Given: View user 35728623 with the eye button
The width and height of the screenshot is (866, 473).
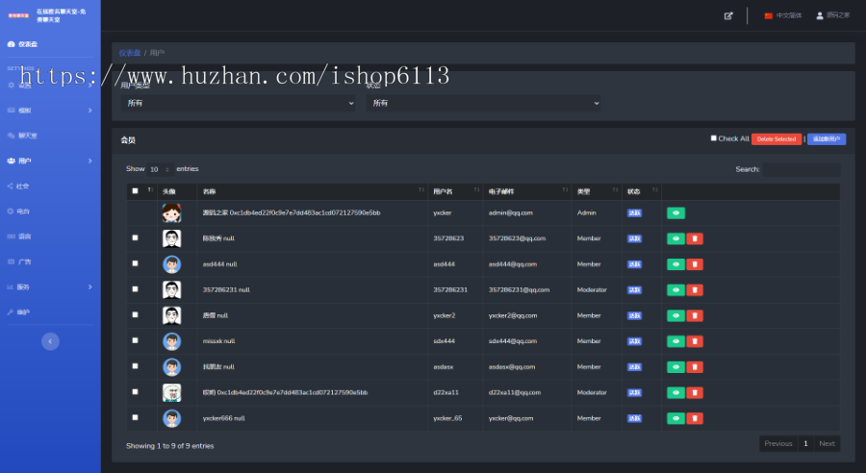Looking at the screenshot, I should [x=675, y=238].
